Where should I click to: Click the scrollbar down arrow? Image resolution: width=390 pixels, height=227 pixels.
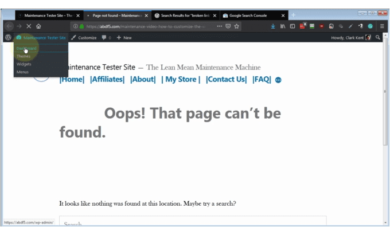pos(385,223)
